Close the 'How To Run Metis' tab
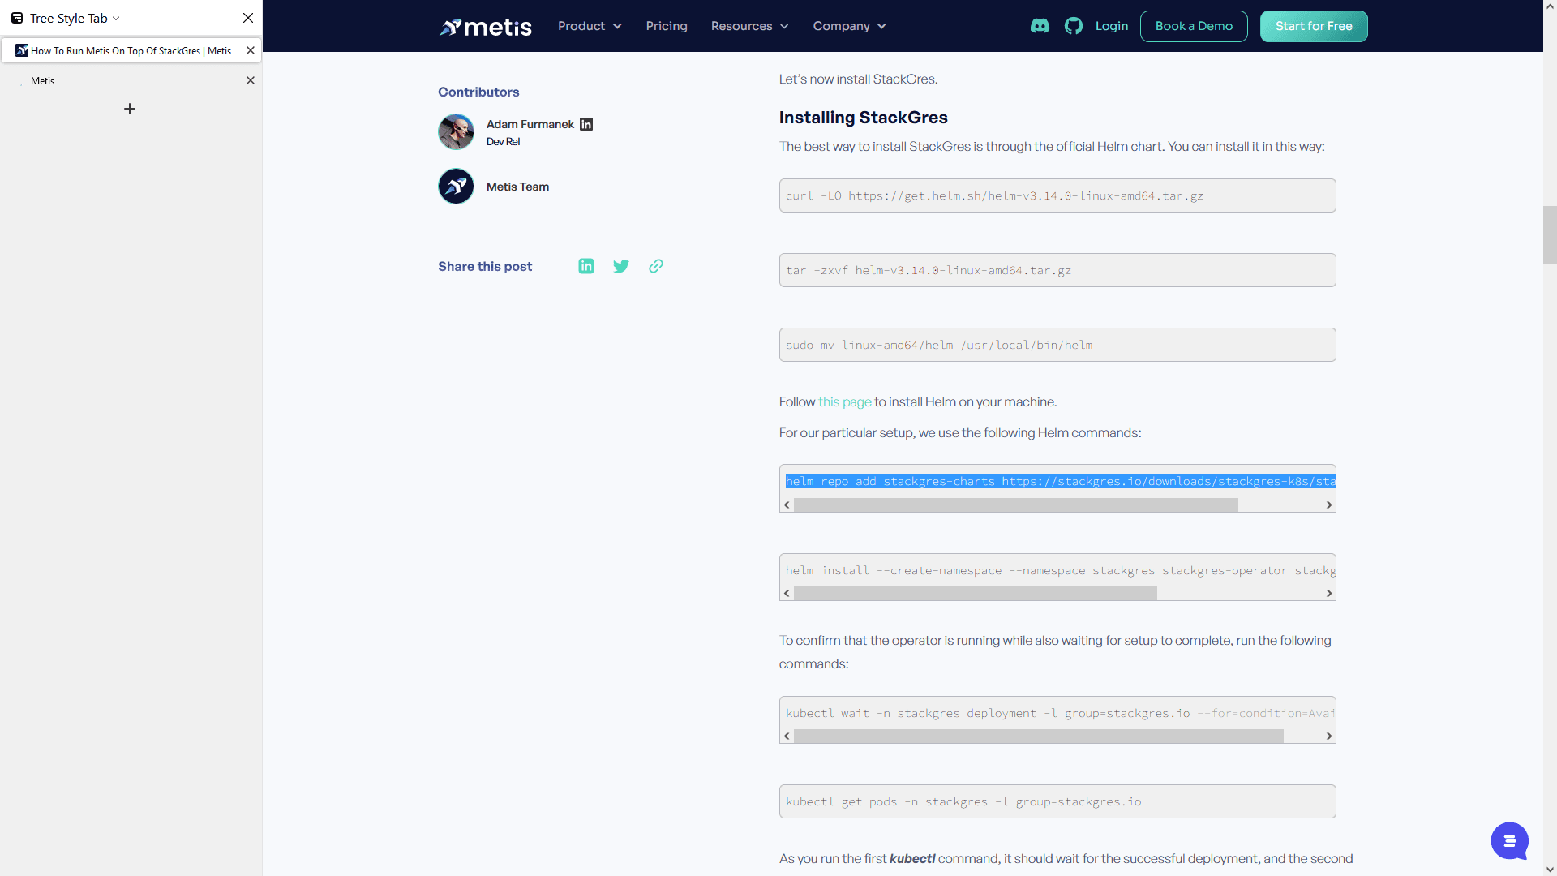The image size is (1557, 876). pos(251,50)
